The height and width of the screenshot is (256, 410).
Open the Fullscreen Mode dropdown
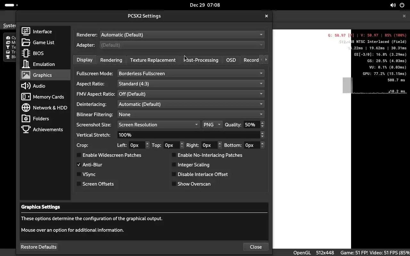(191, 73)
